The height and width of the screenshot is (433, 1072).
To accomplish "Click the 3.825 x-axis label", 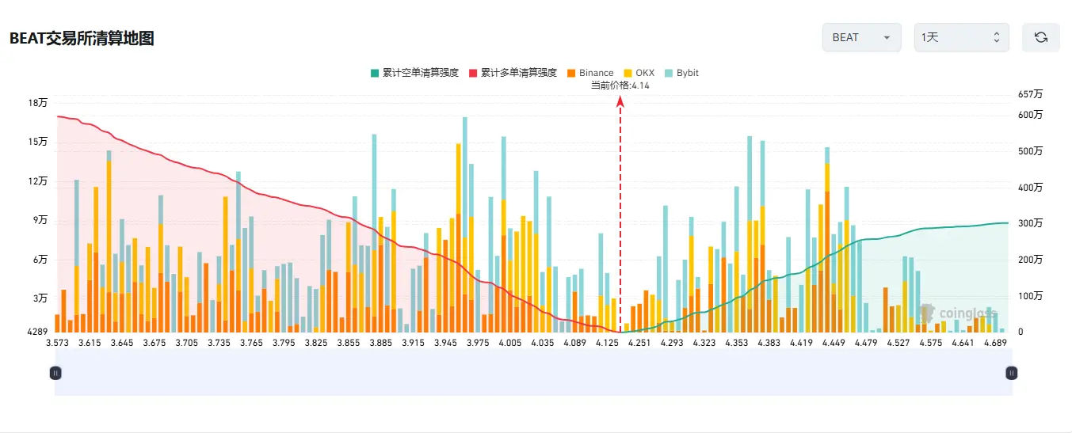I will click(x=316, y=343).
